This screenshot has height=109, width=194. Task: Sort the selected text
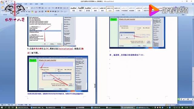65,8
